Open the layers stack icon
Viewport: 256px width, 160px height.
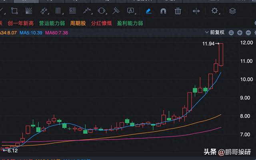pyautogui.click(x=232, y=11)
